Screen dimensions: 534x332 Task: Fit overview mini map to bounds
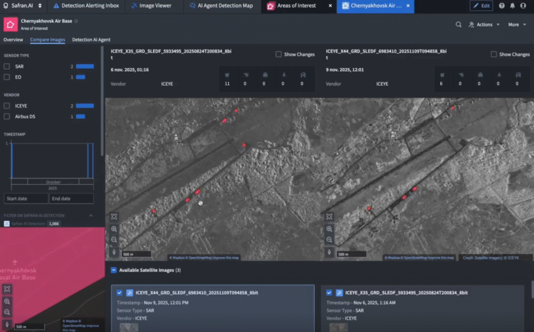[x=7, y=289]
